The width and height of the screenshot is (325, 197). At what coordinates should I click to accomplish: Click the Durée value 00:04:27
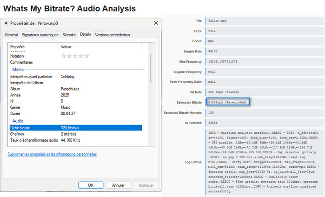click(68, 113)
